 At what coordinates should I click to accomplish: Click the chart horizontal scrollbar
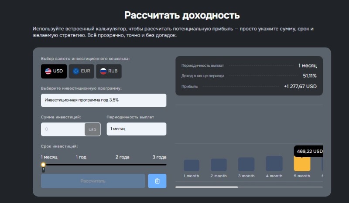[206, 187]
